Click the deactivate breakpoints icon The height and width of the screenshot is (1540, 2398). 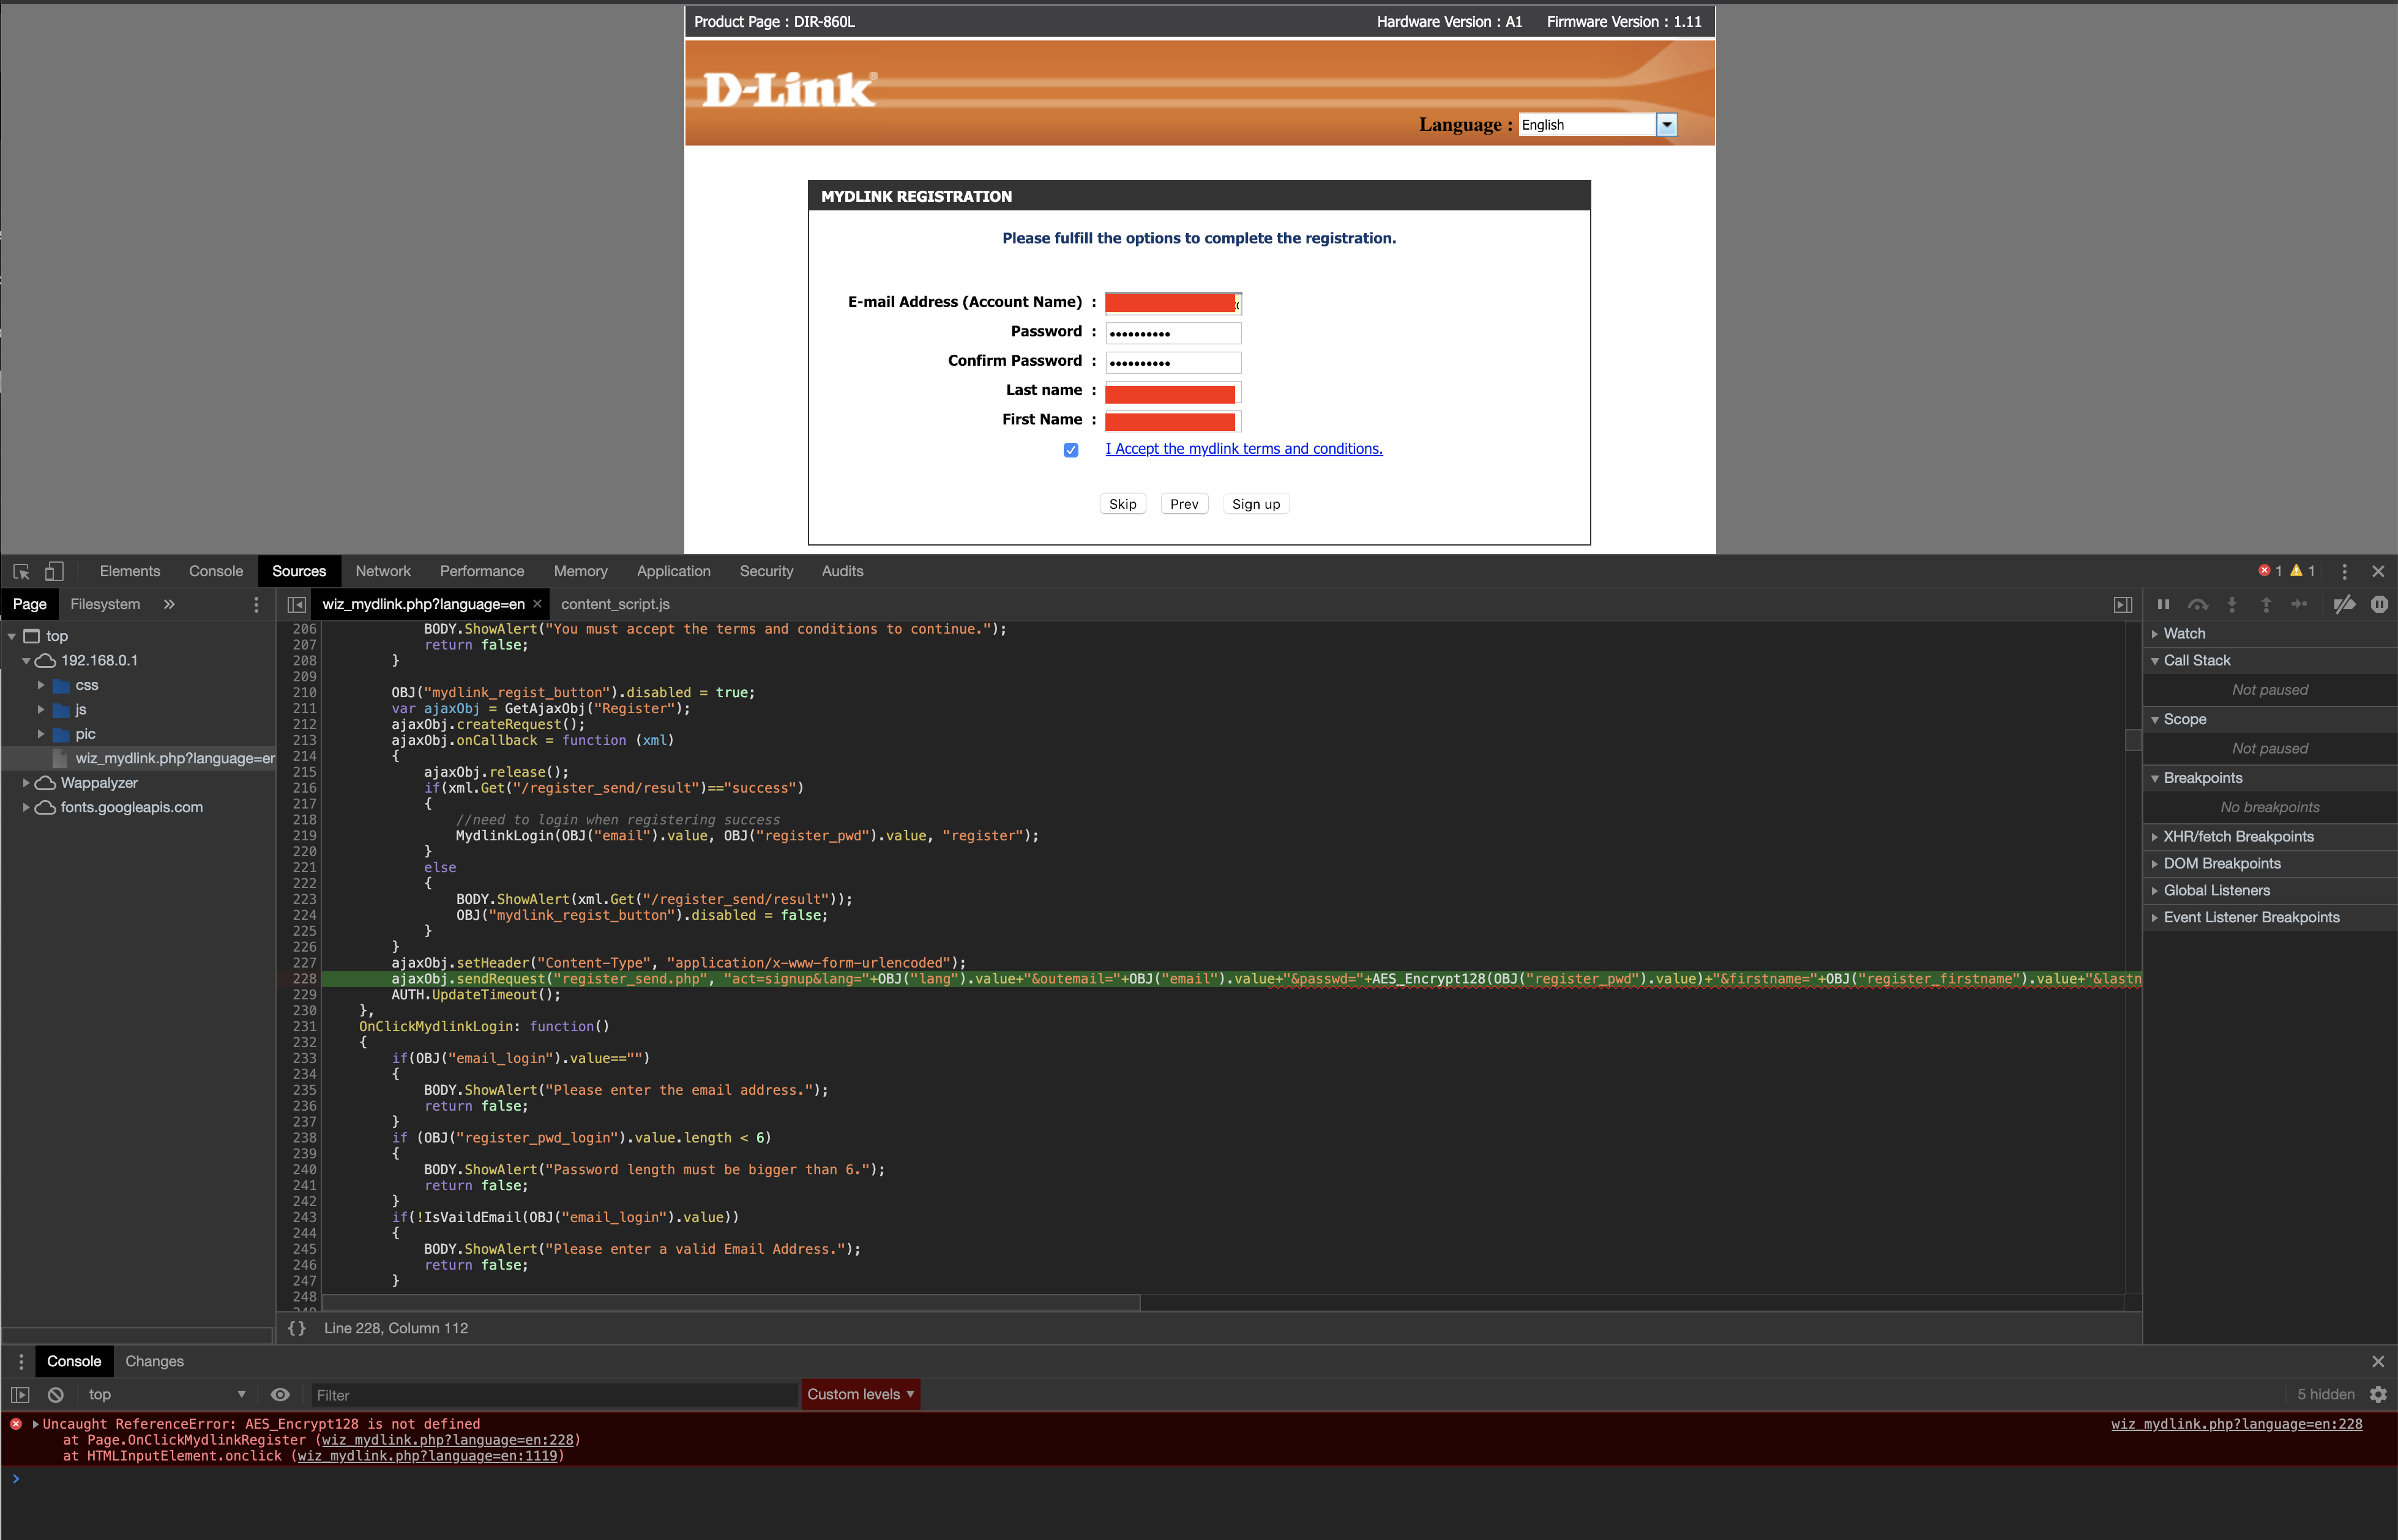(x=2344, y=604)
